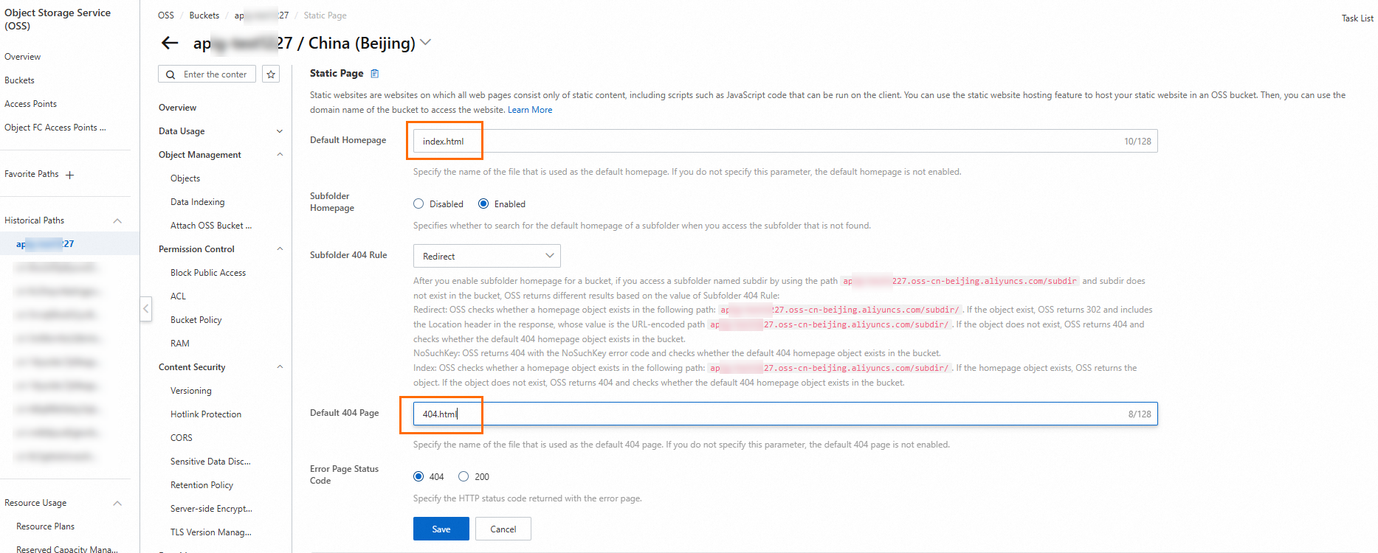Open Reserved Capacity Management menu item
Screen dimensions: 1378x553
pyautogui.click(x=67, y=549)
